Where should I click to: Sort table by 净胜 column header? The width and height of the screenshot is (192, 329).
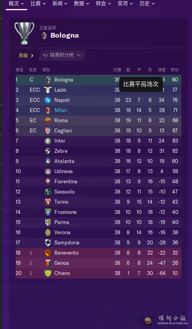(161, 70)
